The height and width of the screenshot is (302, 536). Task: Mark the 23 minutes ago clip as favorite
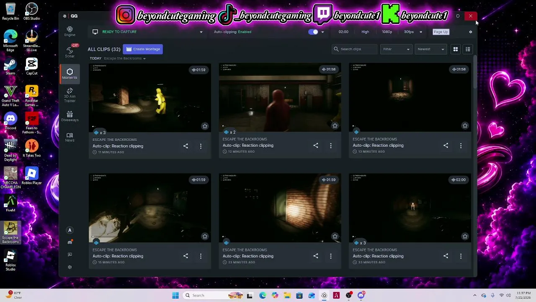pyautogui.click(x=335, y=237)
